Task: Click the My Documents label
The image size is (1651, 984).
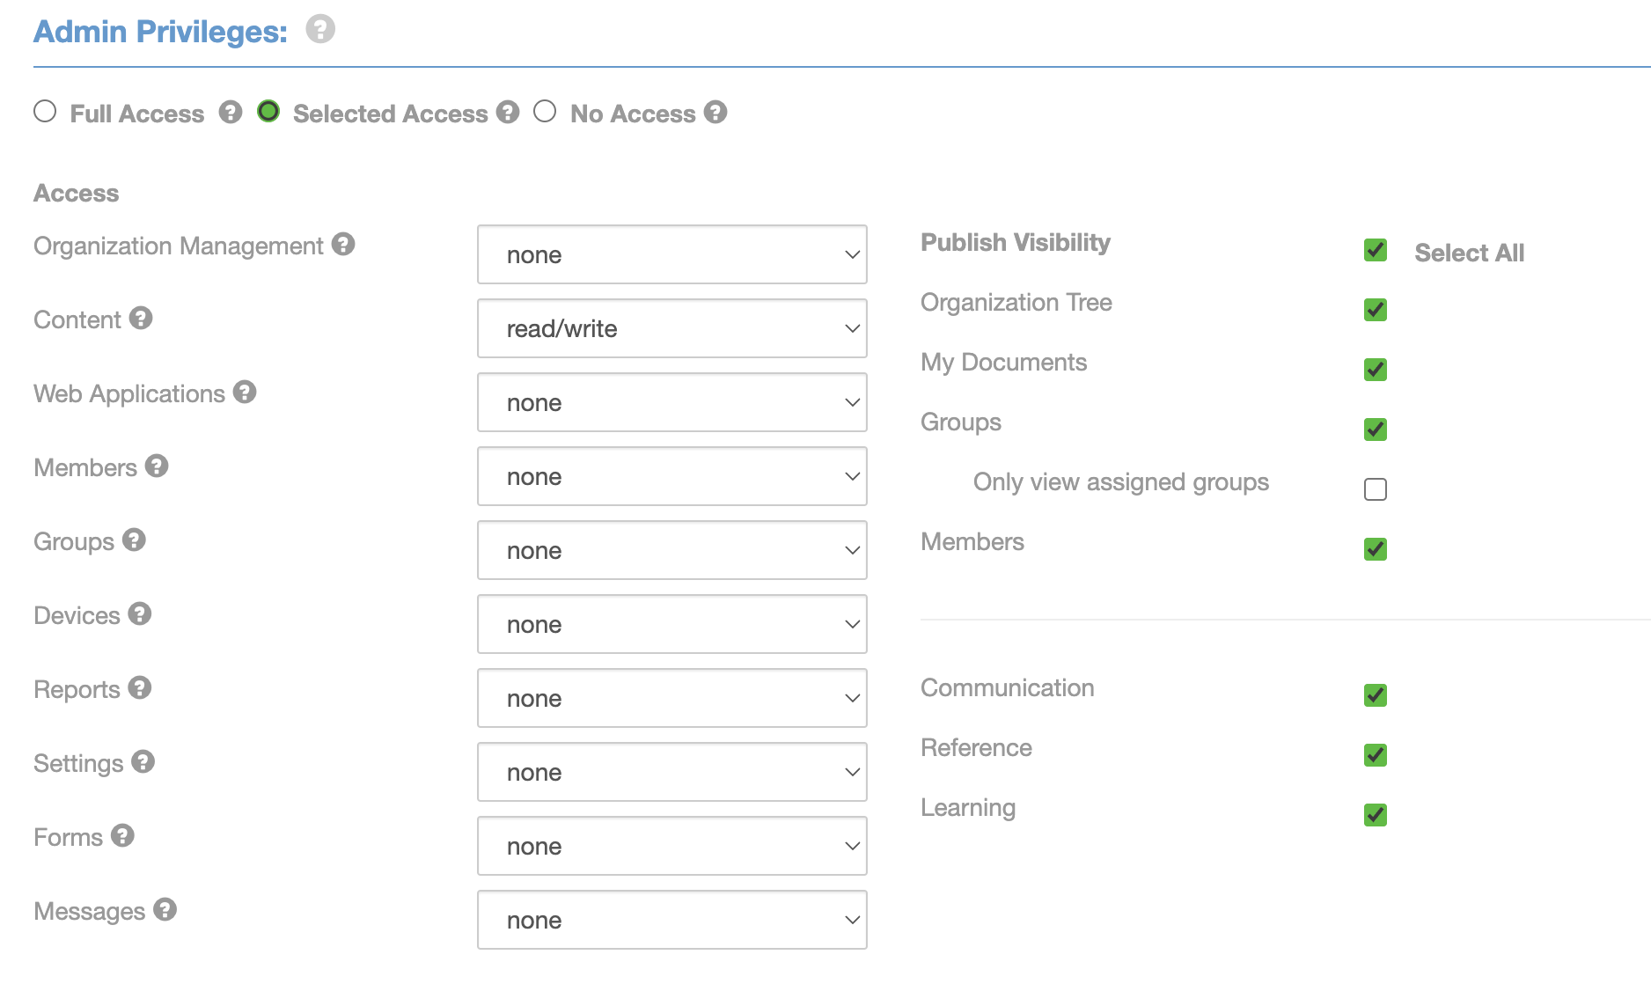Action: [x=1003, y=363]
